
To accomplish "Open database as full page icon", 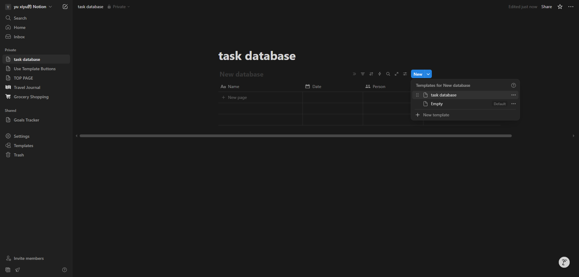I will point(397,74).
